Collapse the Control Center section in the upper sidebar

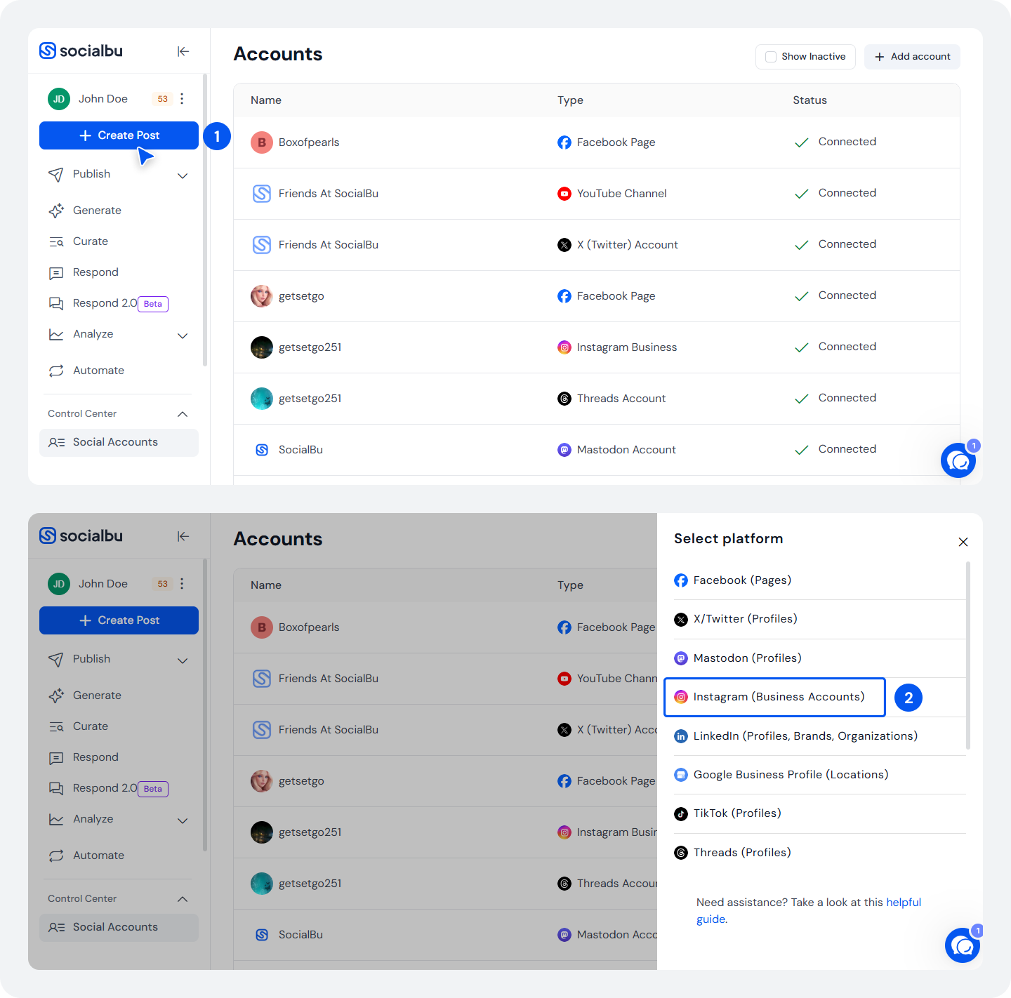[183, 414]
